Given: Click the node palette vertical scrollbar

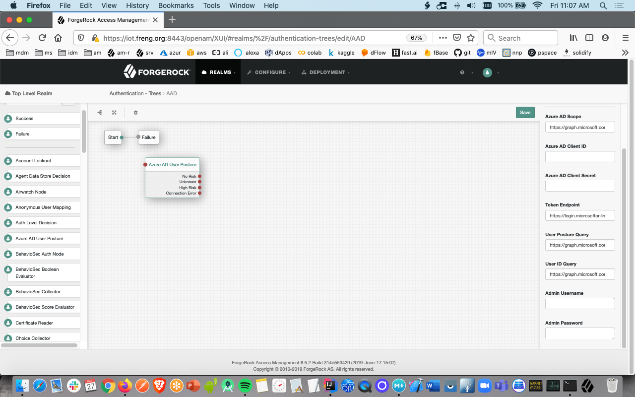Looking at the screenshot, I should 84,131.
